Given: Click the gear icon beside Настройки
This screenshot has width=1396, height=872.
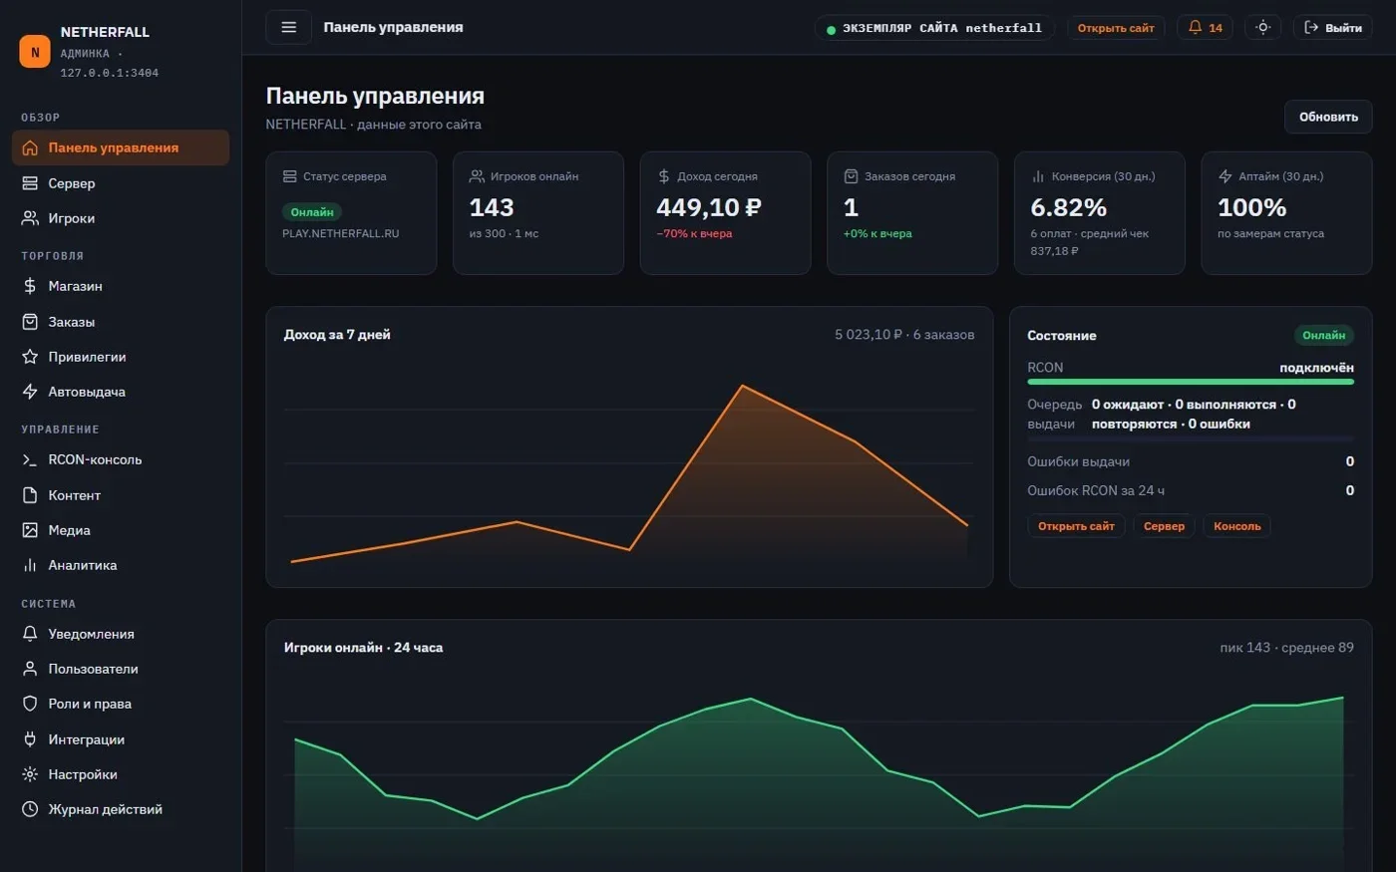Looking at the screenshot, I should [x=30, y=774].
